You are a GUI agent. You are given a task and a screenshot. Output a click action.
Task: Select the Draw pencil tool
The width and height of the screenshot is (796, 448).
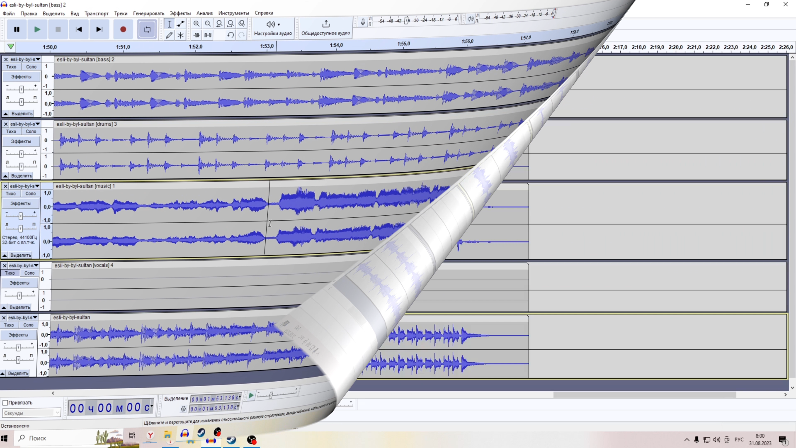tap(169, 35)
